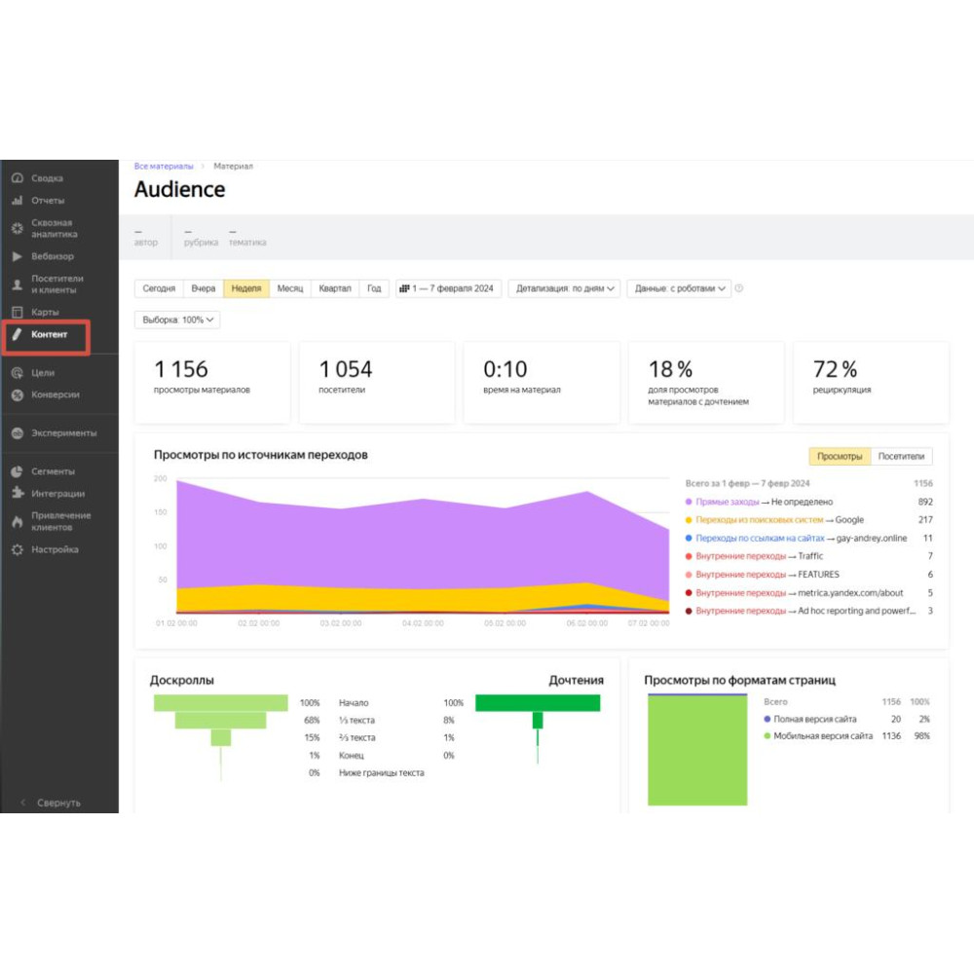Expand the Детализация: по дням dropdown
974x974 pixels.
(x=566, y=289)
